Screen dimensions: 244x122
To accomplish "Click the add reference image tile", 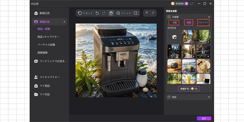I will point(174,37).
